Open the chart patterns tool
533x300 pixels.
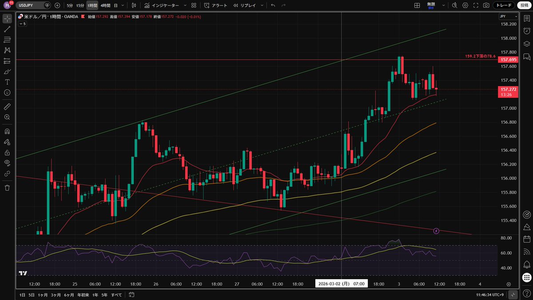point(7,50)
